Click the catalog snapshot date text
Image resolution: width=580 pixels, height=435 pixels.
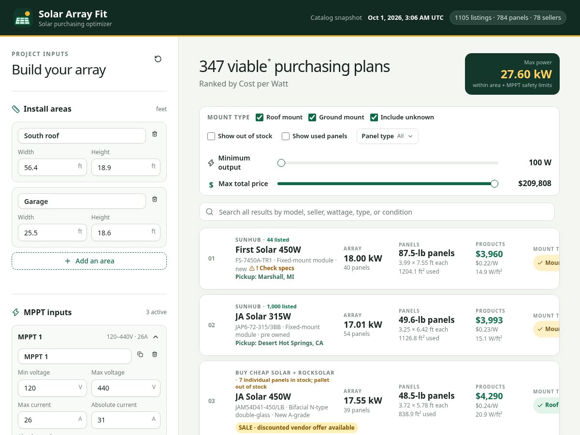click(x=406, y=18)
